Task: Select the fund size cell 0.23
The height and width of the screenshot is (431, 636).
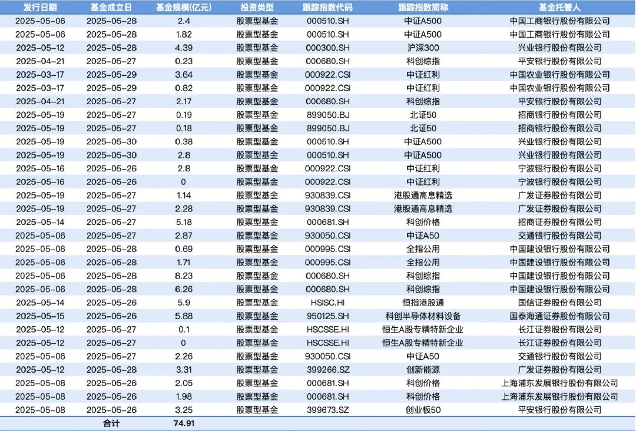Action: [184, 61]
